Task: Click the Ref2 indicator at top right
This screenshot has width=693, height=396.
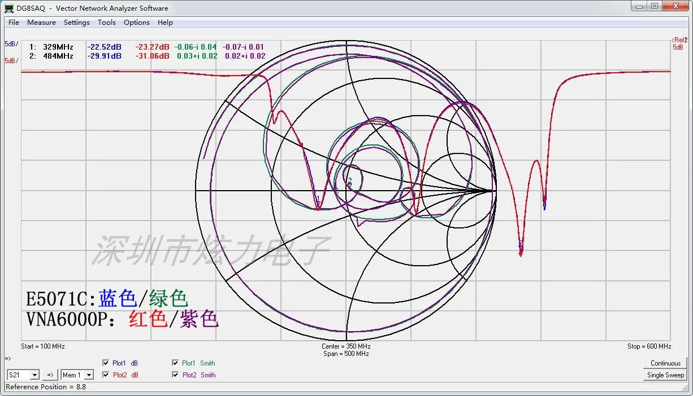Action: 679,40
